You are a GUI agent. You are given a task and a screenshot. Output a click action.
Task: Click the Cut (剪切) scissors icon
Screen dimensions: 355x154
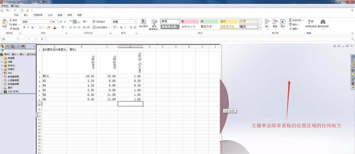click(10, 20)
